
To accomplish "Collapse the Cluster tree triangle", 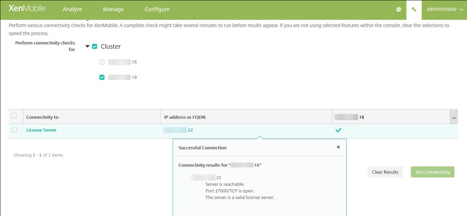I will tap(88, 46).
